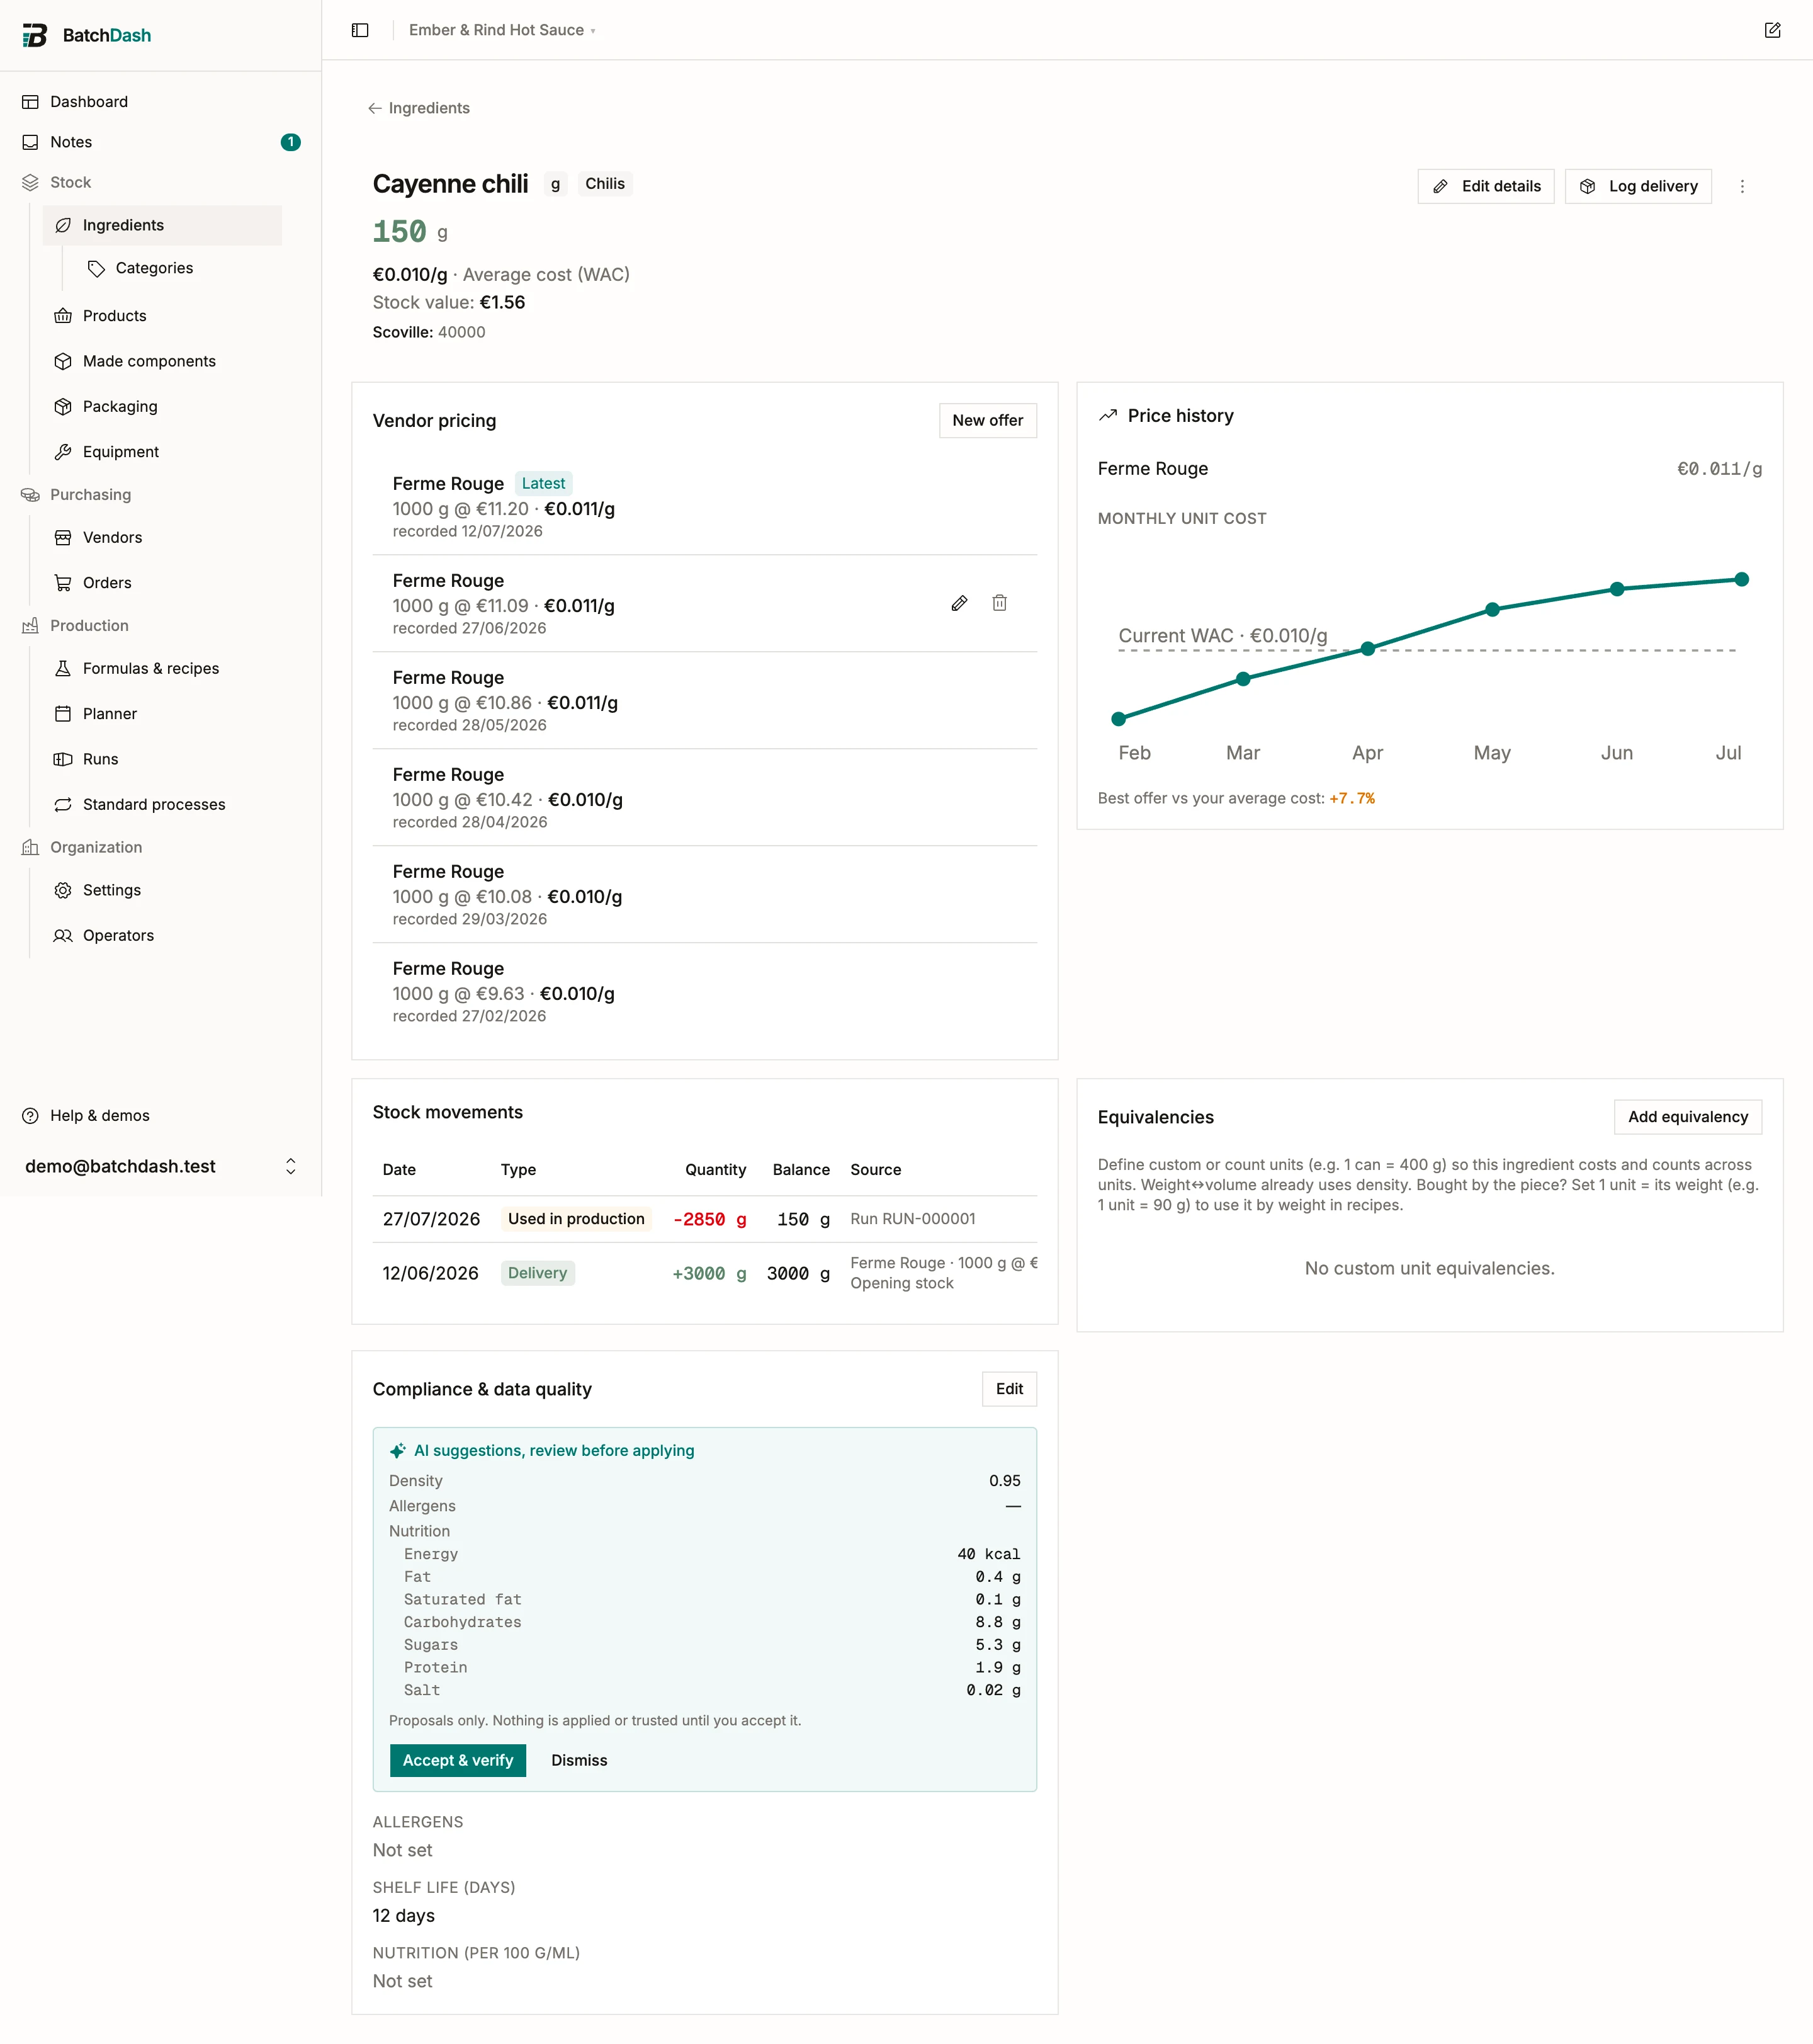Viewport: 1813px width, 2044px height.
Task: Click the Formulas & recipes flask icon
Action: (x=63, y=668)
